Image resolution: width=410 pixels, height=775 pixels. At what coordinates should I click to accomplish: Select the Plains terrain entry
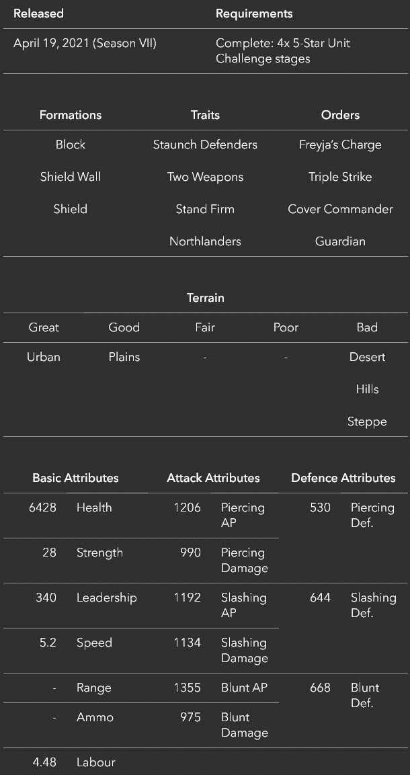click(124, 357)
